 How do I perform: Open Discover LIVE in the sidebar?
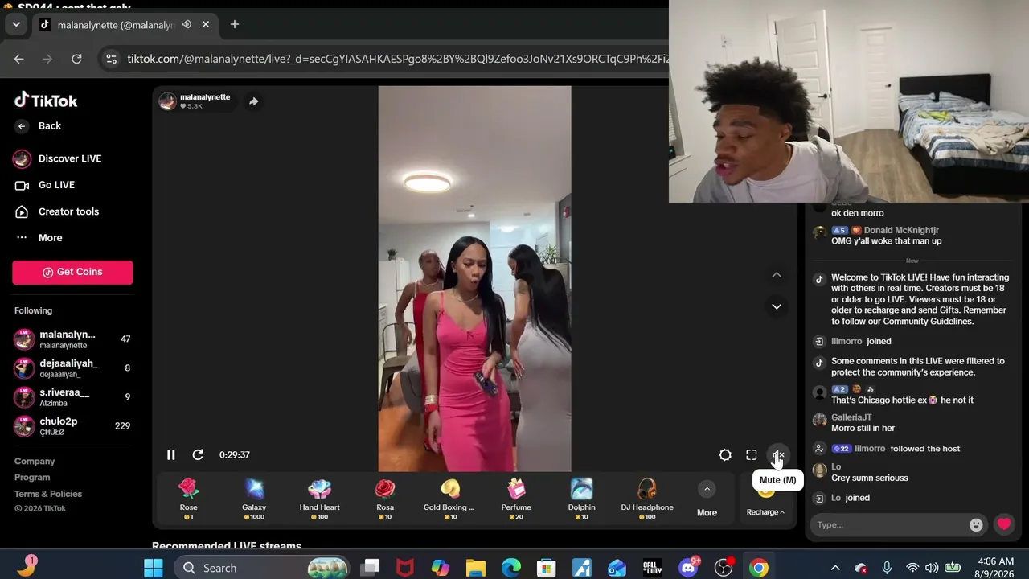click(x=57, y=158)
